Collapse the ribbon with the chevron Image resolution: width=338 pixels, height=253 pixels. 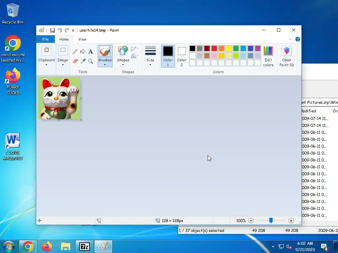(x=290, y=39)
